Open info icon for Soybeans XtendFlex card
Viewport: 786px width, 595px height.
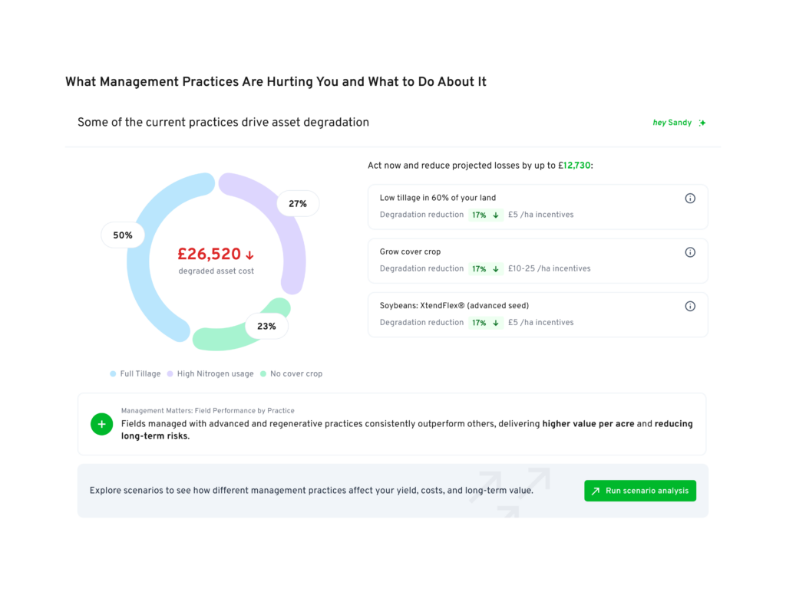coord(690,306)
